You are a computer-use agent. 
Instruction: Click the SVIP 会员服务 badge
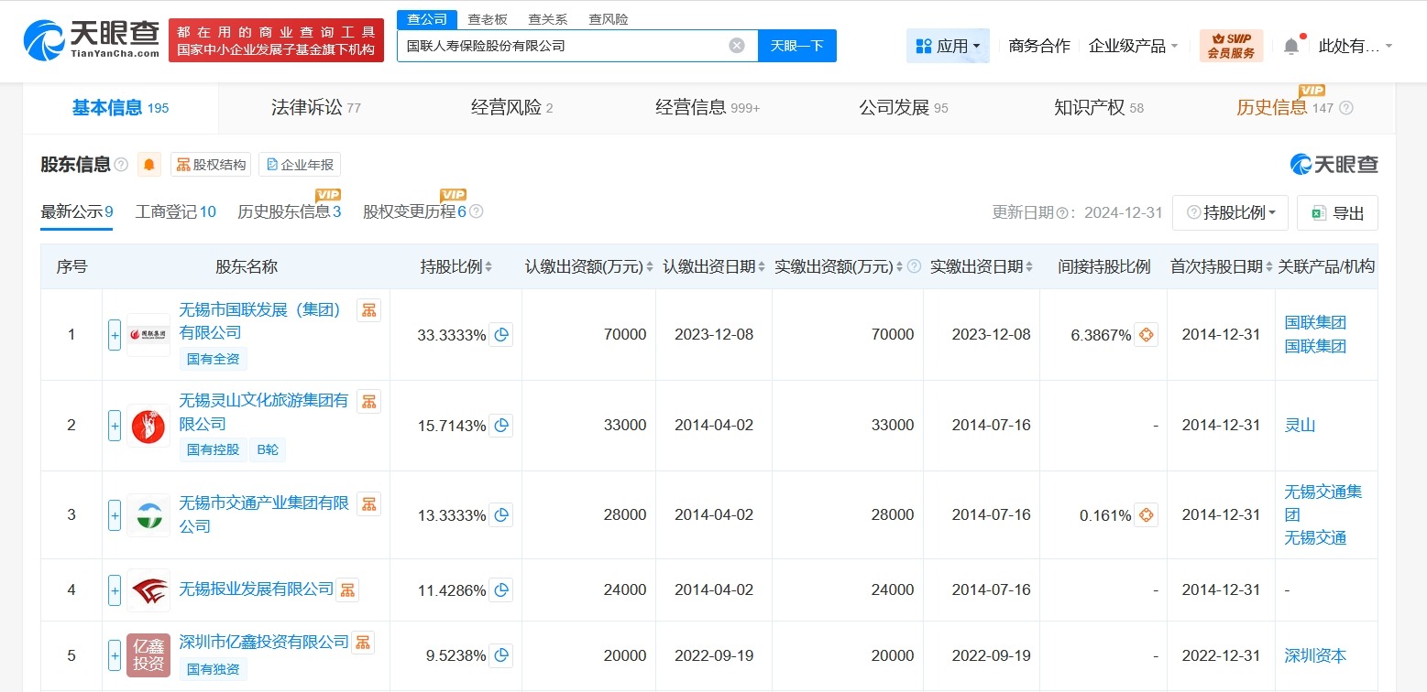(1231, 45)
